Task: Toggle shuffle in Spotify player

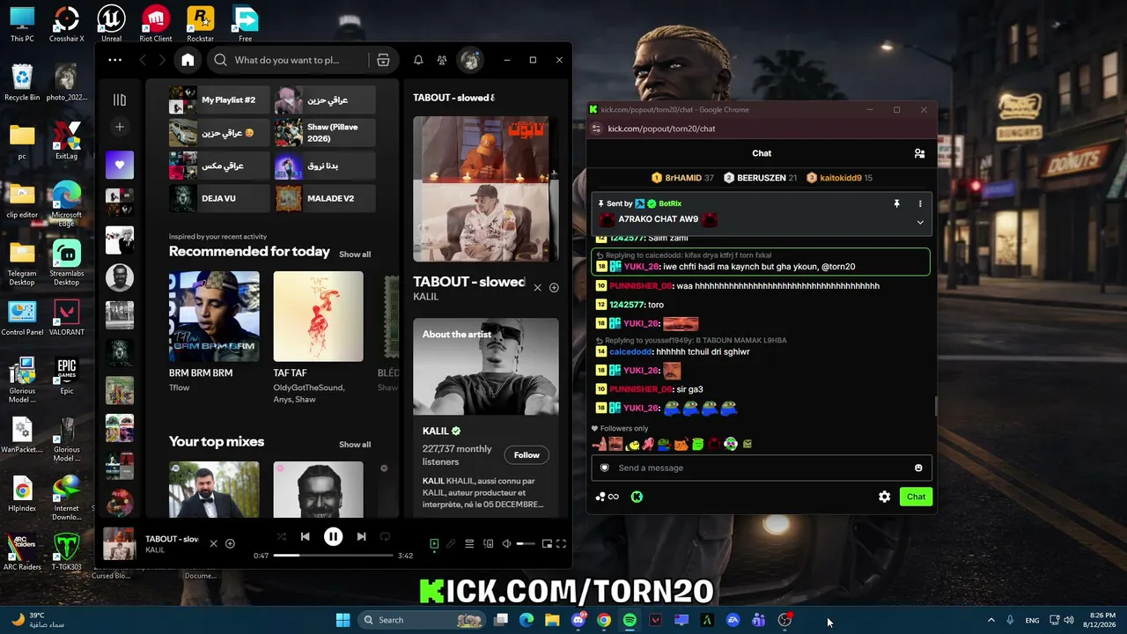Action: point(282,536)
